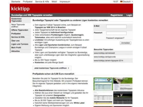143x107 pixels.
Task: Click the German flag icon
Action: [x=121, y=2]
